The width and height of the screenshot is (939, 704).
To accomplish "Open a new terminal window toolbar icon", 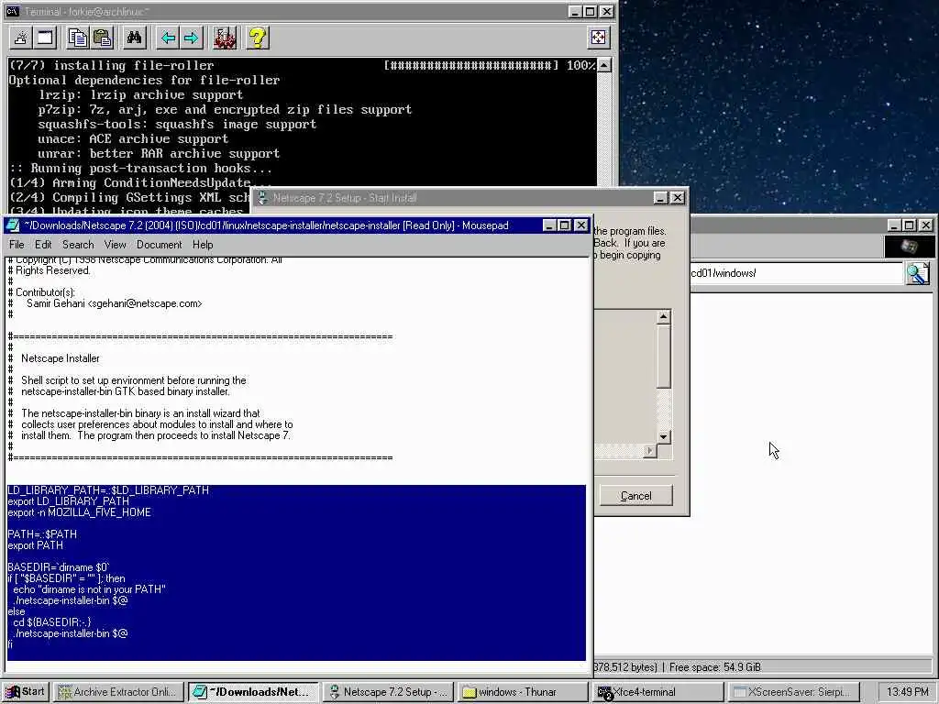I will [x=46, y=38].
